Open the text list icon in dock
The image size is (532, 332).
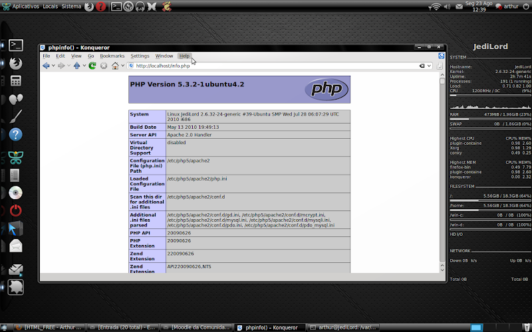pos(15,175)
